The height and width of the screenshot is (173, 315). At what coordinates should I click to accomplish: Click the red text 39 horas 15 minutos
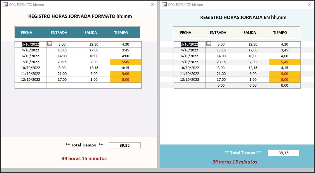pyautogui.click(x=84, y=158)
